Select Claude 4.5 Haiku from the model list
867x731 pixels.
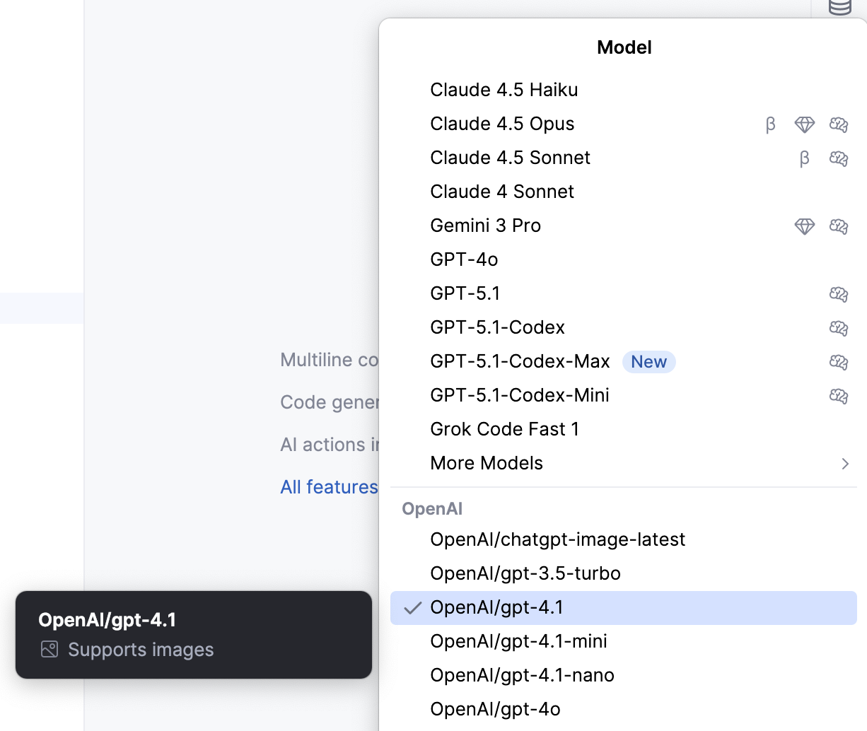tap(504, 90)
